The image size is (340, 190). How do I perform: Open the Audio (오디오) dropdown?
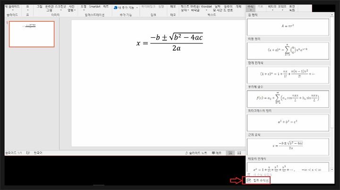pyautogui.click(x=282, y=8)
